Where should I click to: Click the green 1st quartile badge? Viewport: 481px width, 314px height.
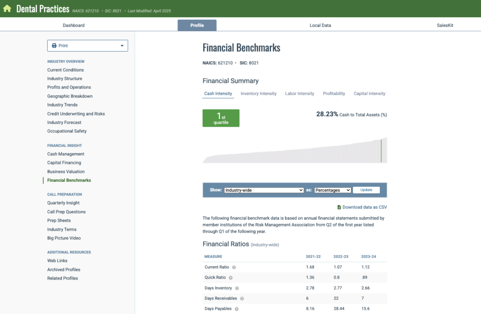click(x=221, y=118)
